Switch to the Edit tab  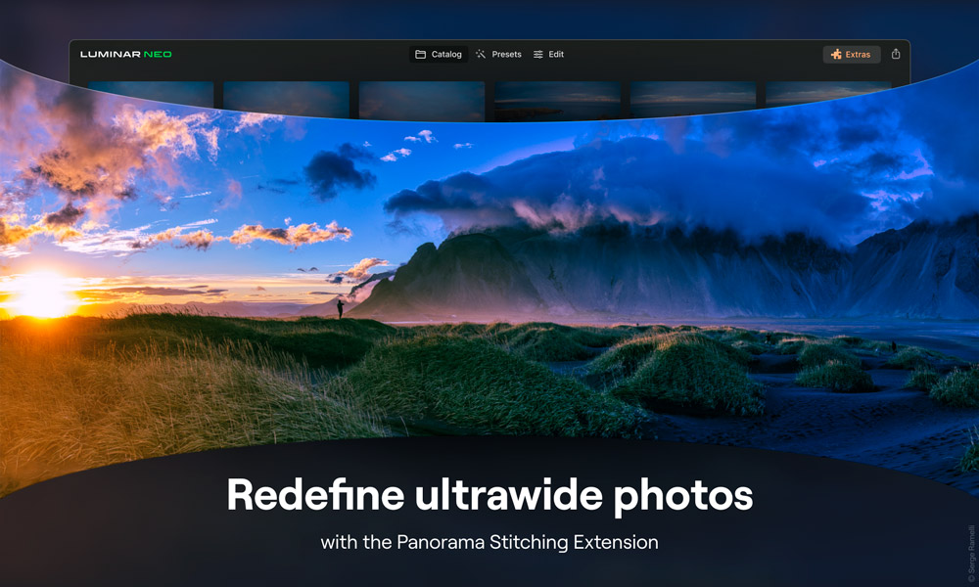pyautogui.click(x=548, y=54)
